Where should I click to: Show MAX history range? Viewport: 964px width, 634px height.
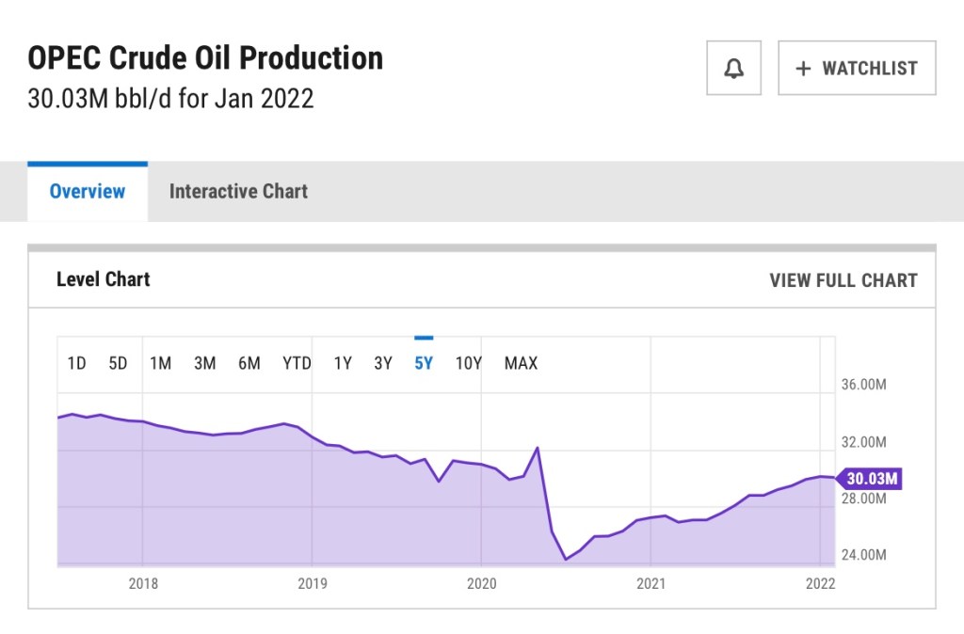click(521, 363)
